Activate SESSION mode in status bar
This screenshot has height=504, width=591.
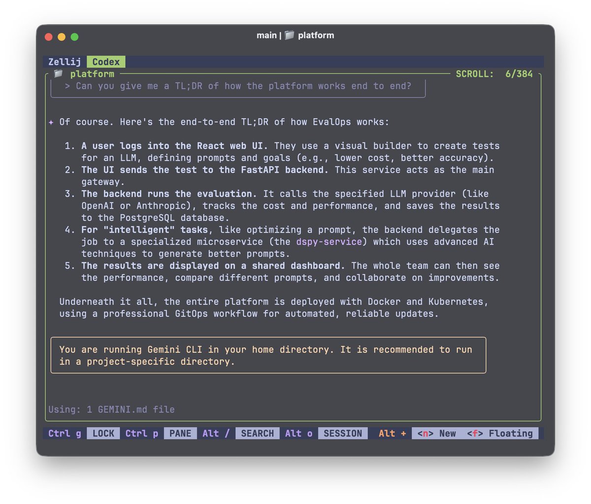pos(343,434)
